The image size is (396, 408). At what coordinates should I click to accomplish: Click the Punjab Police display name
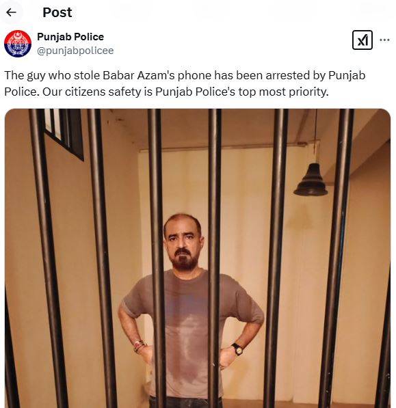(x=70, y=37)
